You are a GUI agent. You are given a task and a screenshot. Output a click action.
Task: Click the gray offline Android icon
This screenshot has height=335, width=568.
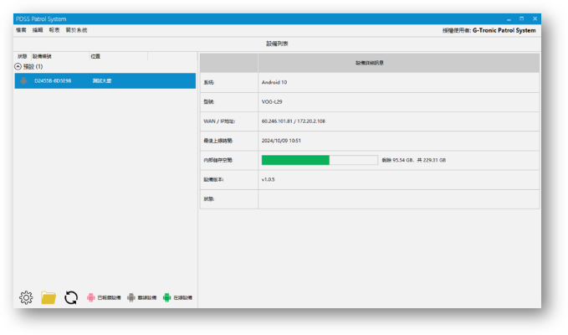(131, 297)
